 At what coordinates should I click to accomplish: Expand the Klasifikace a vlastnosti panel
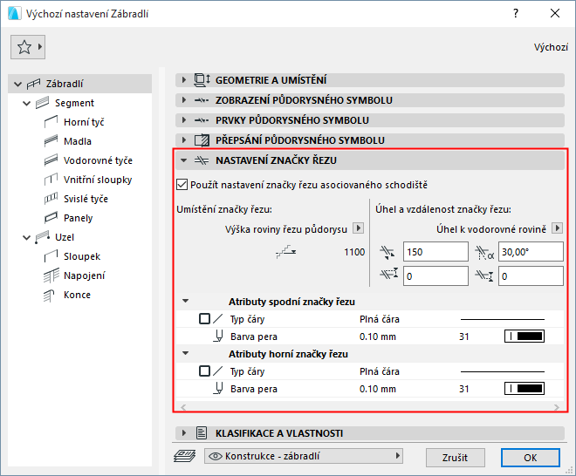pyautogui.click(x=184, y=433)
